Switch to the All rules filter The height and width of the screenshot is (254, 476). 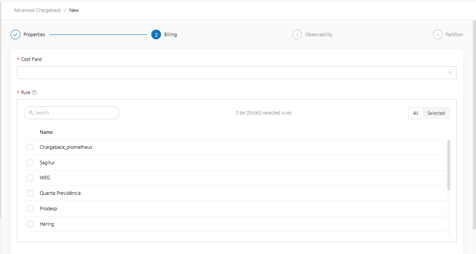click(x=415, y=113)
